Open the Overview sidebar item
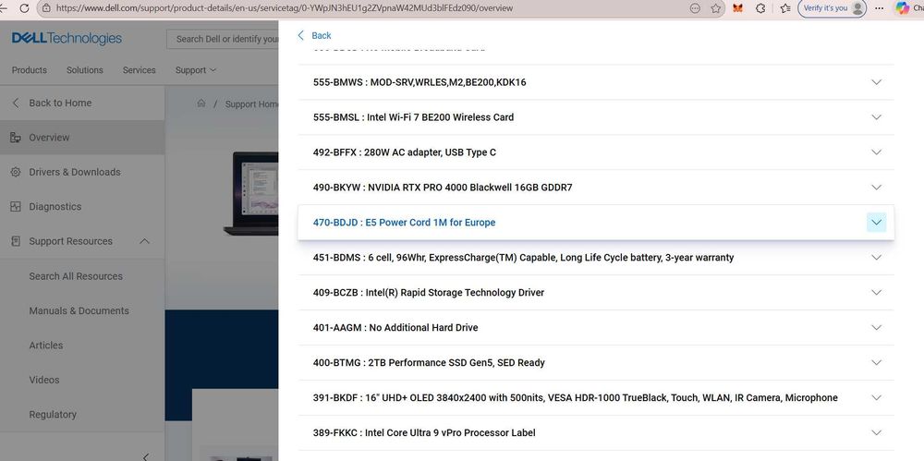Image resolution: width=924 pixels, height=461 pixels. coord(82,138)
